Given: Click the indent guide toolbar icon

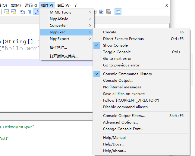Looking at the screenshot, I should tap(37, 12).
